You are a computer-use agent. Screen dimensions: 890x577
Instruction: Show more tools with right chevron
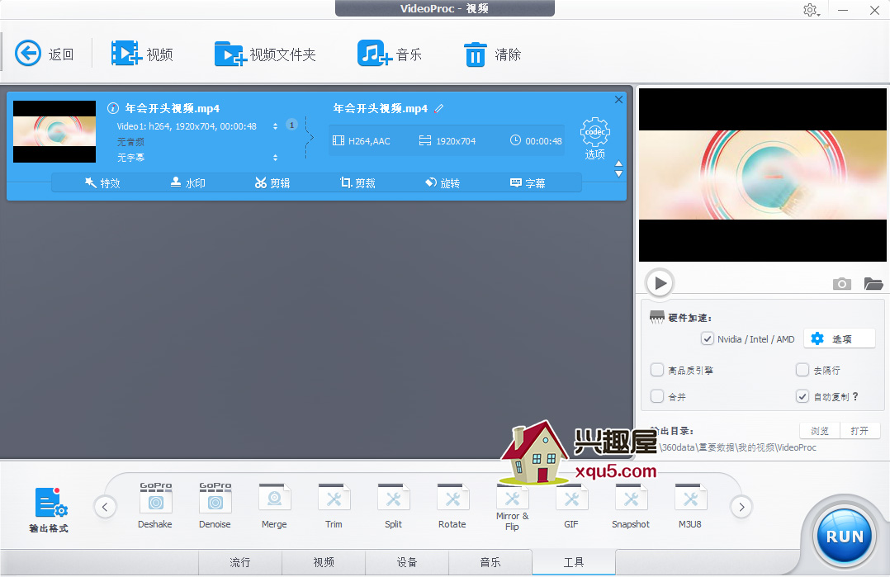tap(741, 507)
